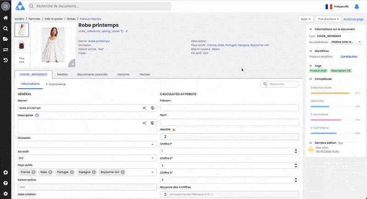Copy the color_reference_spring_dress code
367x199 pixels.
122,31
